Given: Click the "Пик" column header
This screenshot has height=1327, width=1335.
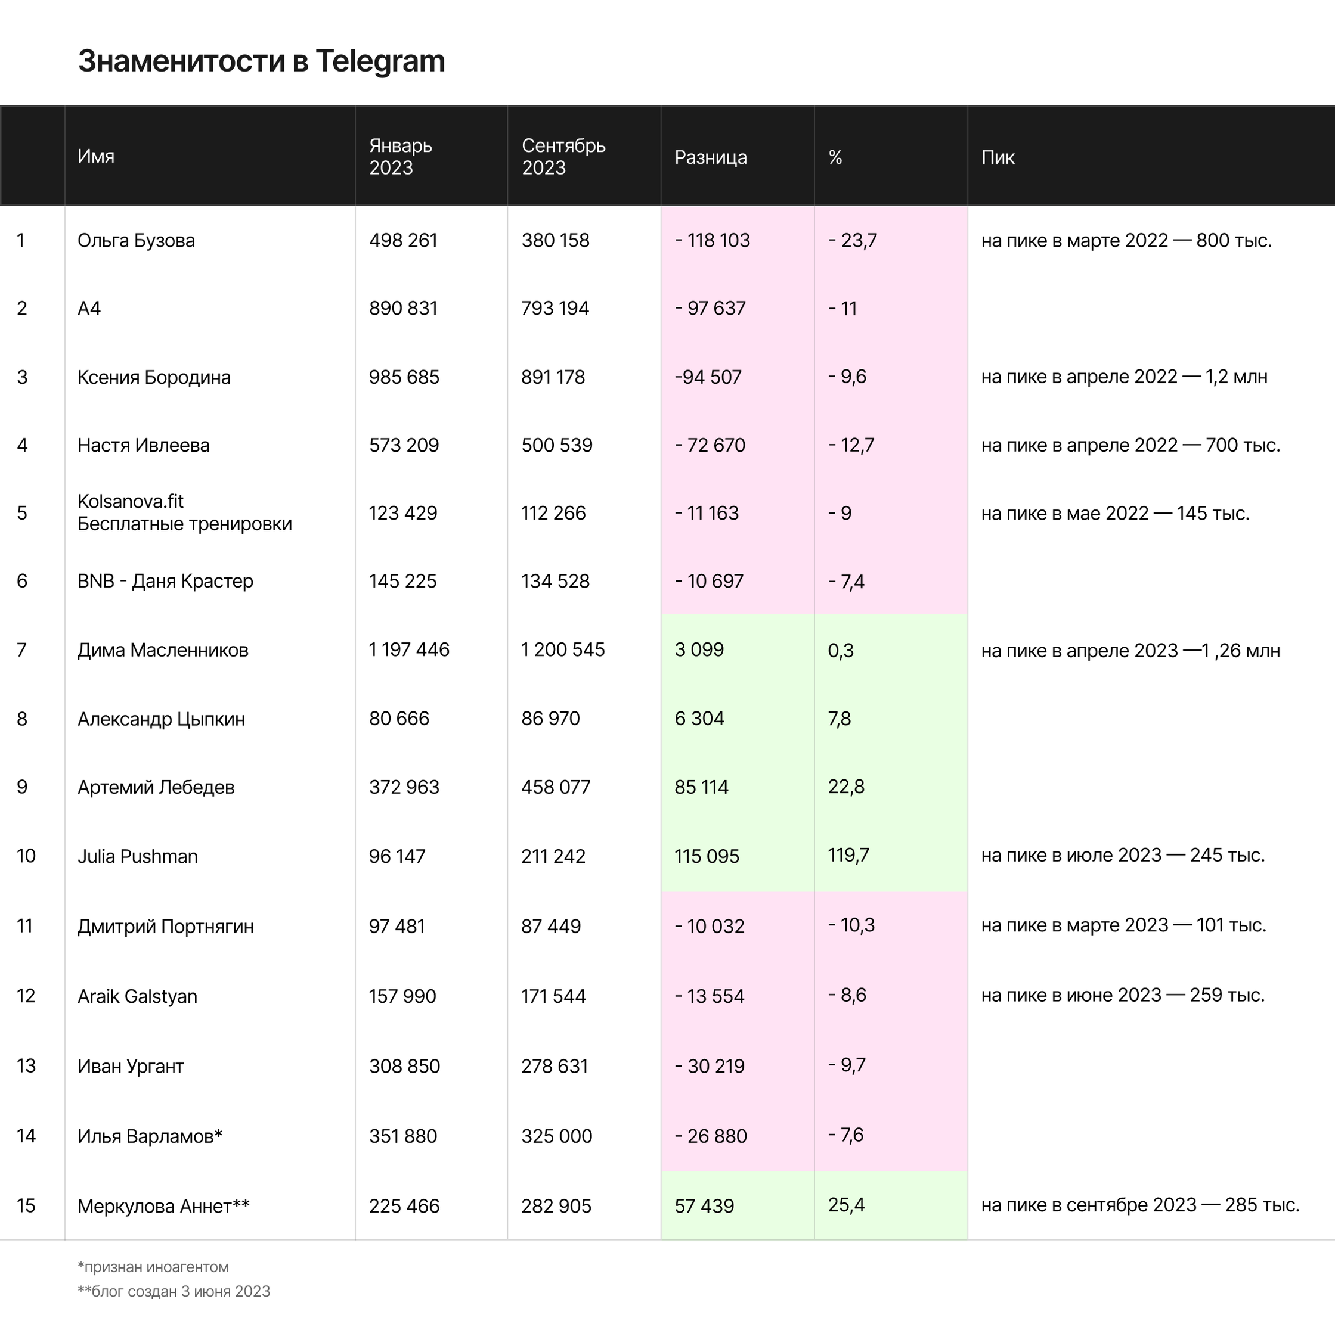Looking at the screenshot, I should (x=997, y=157).
